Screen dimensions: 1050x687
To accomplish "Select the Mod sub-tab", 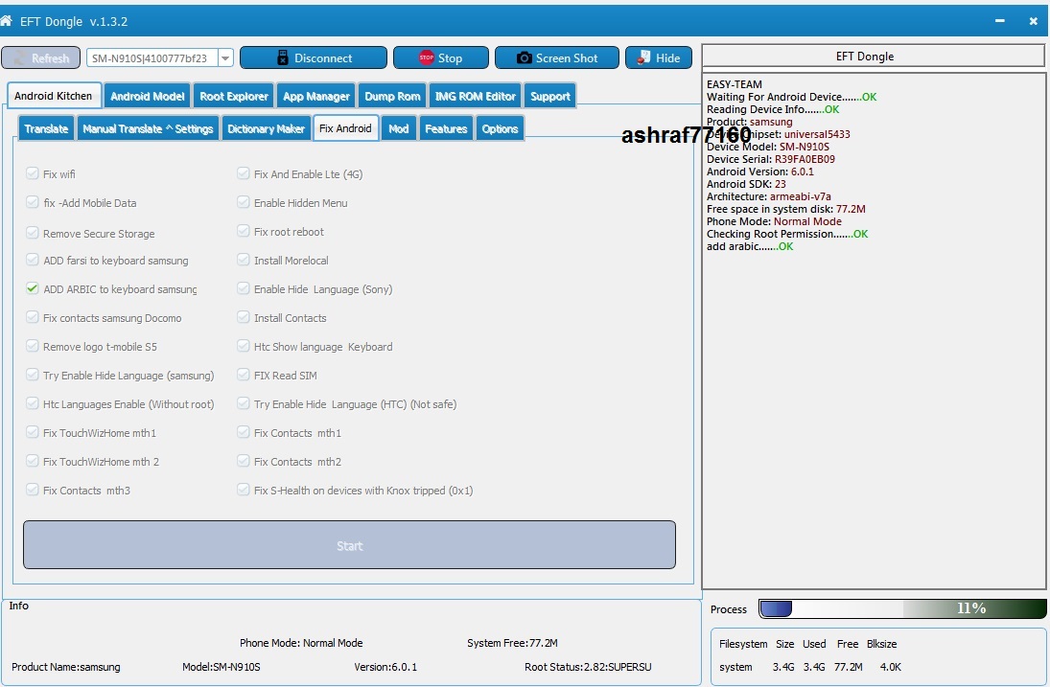I will pyautogui.click(x=399, y=128).
